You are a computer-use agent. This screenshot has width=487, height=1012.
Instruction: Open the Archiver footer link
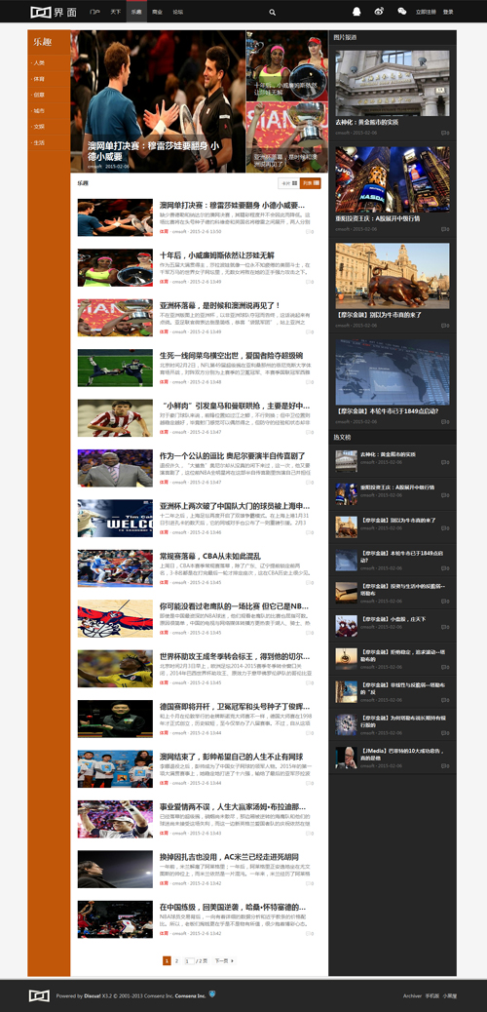click(x=412, y=995)
